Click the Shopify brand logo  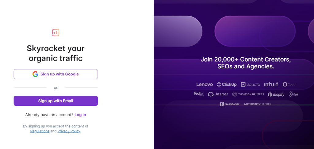pyautogui.click(x=276, y=94)
